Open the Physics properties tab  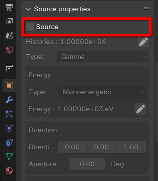[x=9, y=128]
